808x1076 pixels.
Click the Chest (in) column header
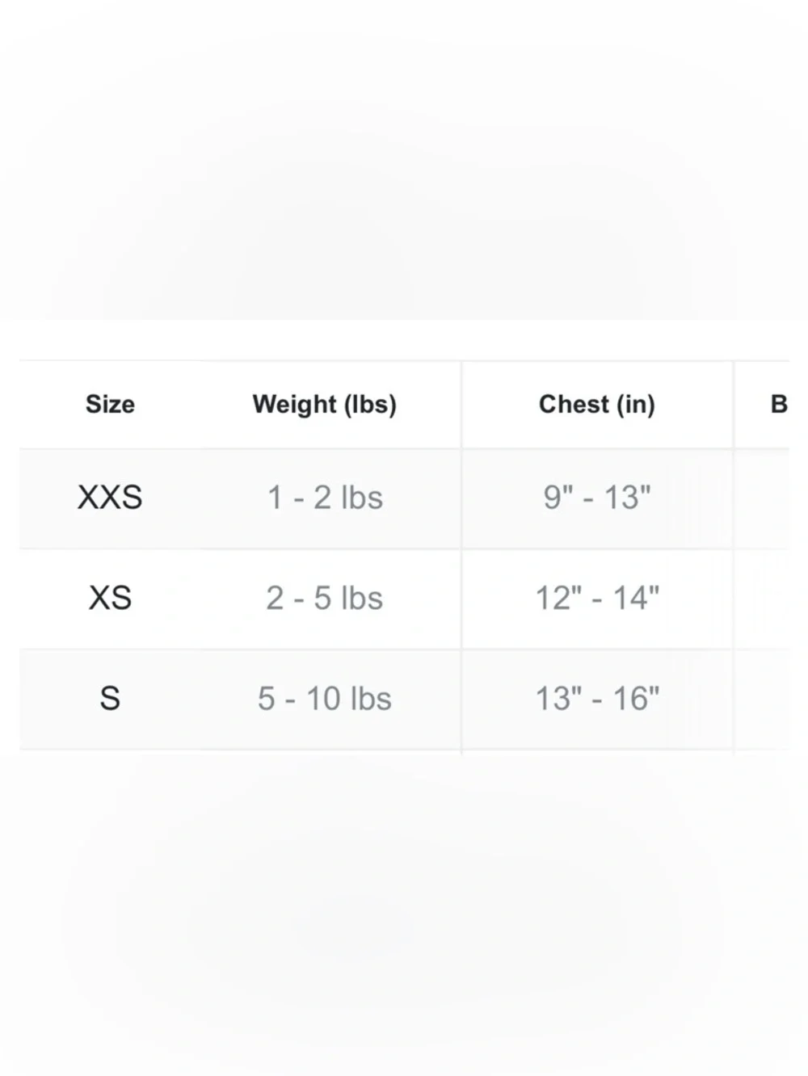(x=597, y=404)
